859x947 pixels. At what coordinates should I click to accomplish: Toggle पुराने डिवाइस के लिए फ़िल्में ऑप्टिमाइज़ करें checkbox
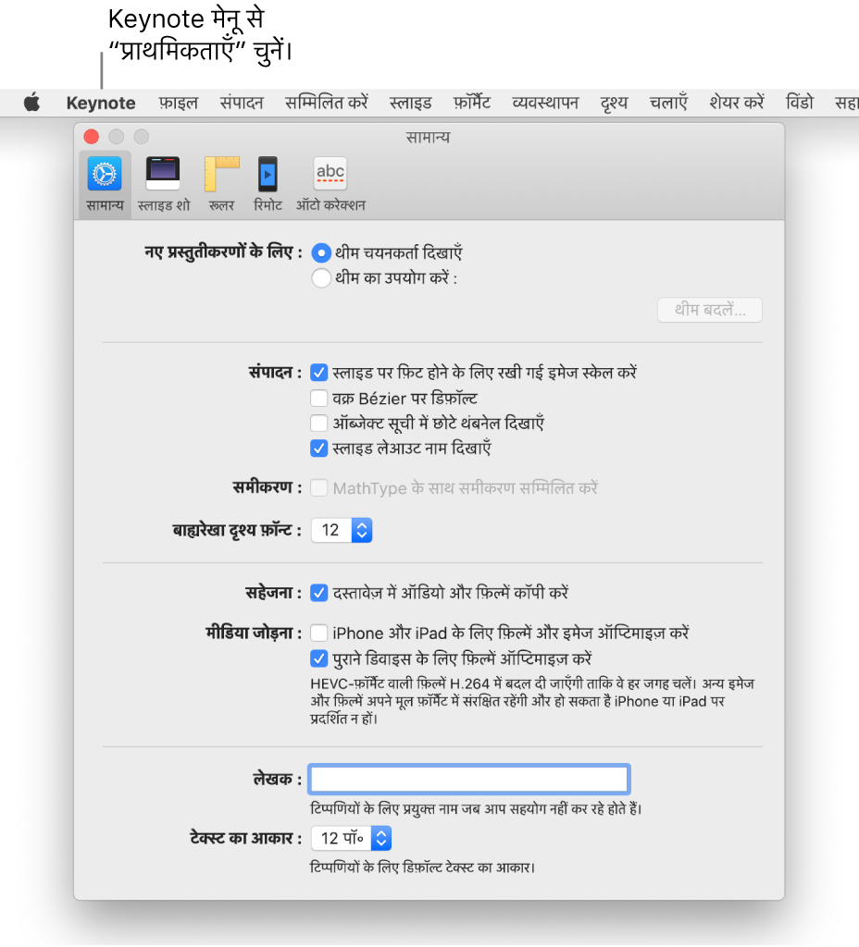[x=318, y=658]
